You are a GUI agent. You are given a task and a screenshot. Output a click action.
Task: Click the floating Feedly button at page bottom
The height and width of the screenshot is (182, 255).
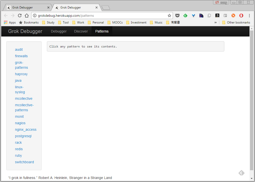(242, 173)
